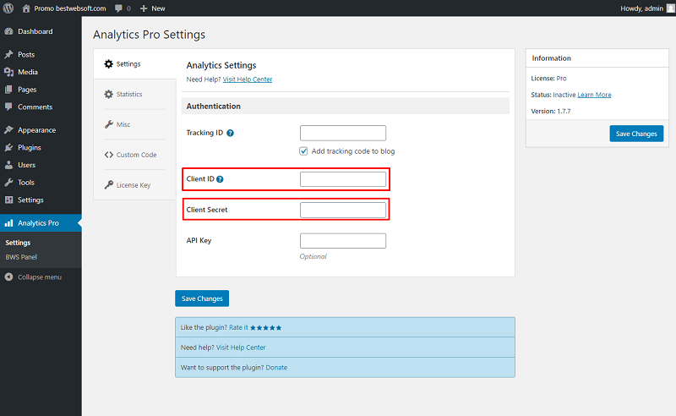Click Visit Help Center in blue footer box

pos(241,348)
